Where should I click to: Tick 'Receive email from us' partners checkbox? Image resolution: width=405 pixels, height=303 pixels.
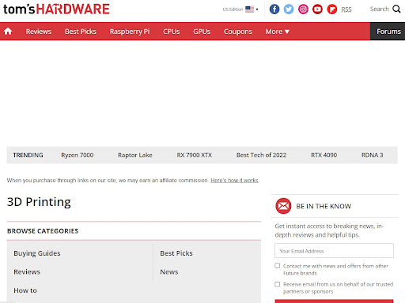click(x=278, y=284)
